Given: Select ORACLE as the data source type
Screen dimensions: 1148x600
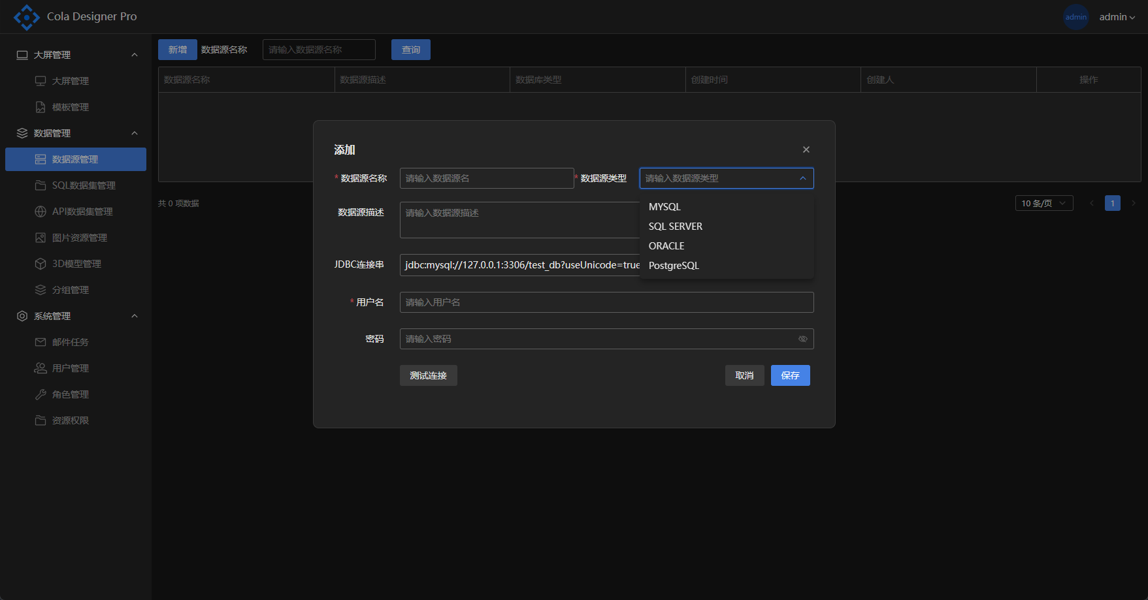Looking at the screenshot, I should [666, 246].
